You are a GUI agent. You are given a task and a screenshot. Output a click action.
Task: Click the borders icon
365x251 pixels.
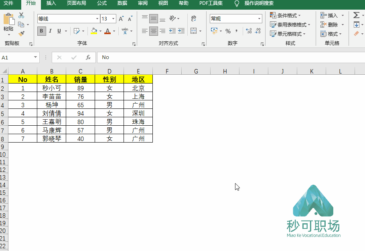point(77,31)
